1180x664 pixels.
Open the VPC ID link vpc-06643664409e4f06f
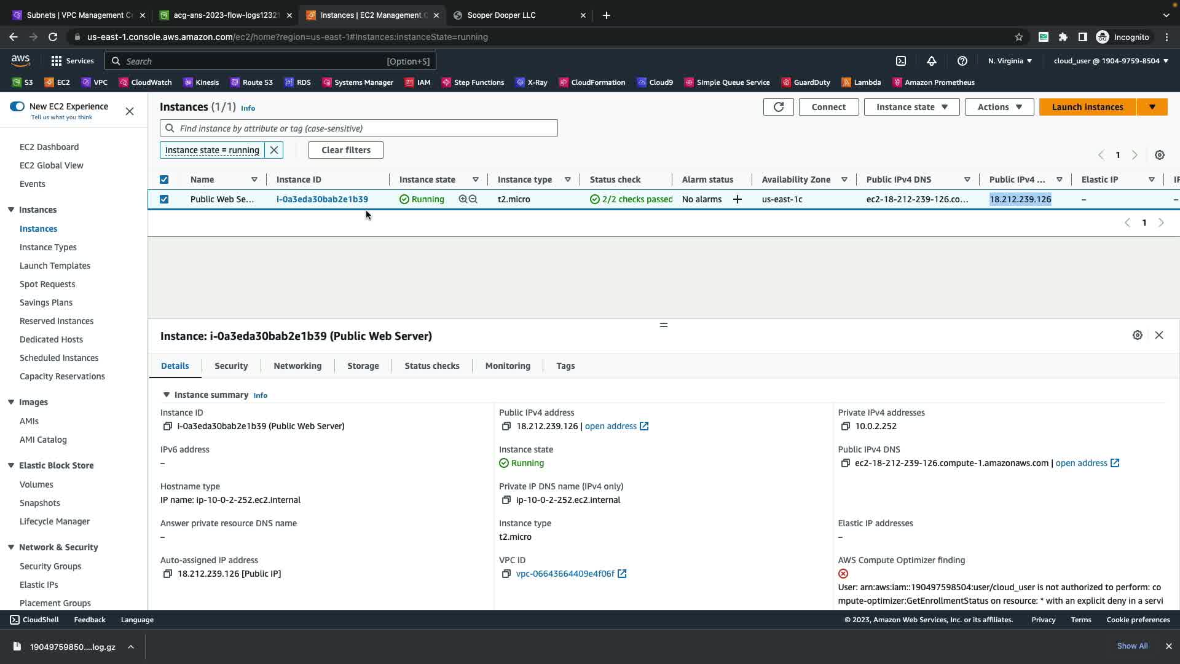pos(565,574)
